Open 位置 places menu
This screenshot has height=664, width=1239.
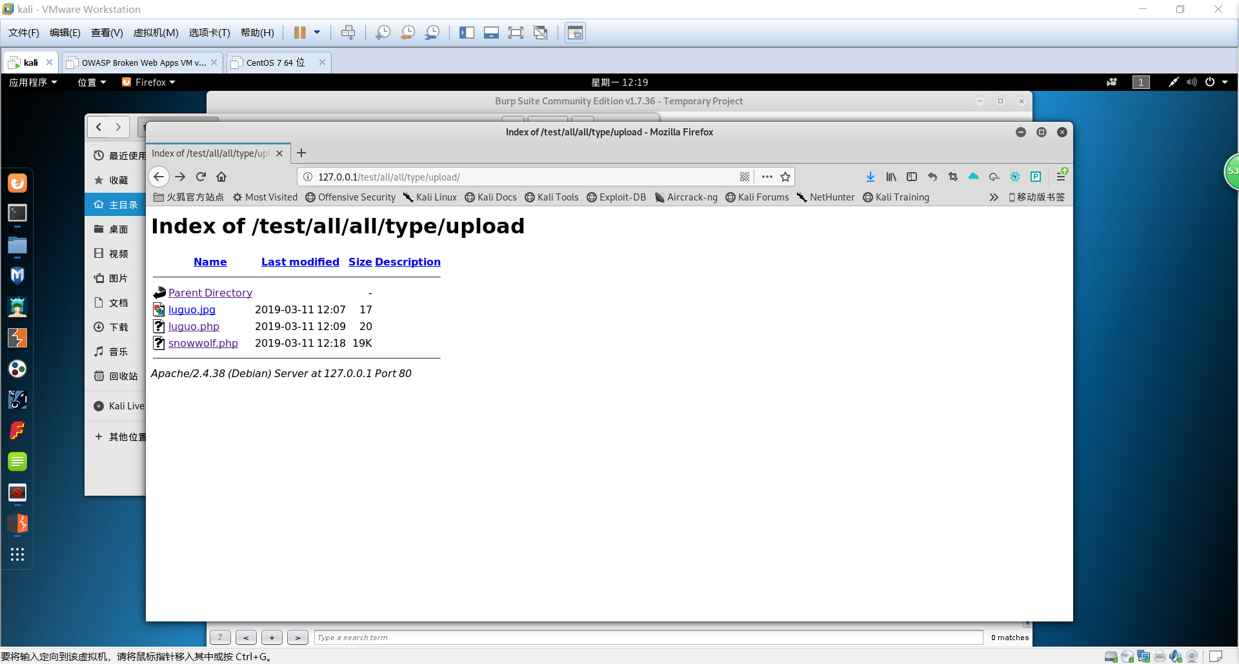(x=92, y=82)
